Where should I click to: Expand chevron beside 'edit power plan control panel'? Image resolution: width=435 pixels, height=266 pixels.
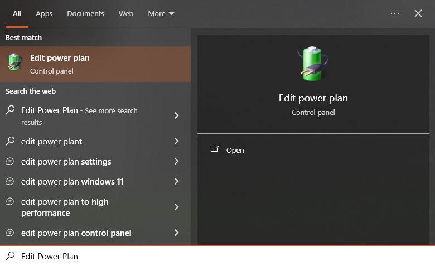[x=176, y=233]
